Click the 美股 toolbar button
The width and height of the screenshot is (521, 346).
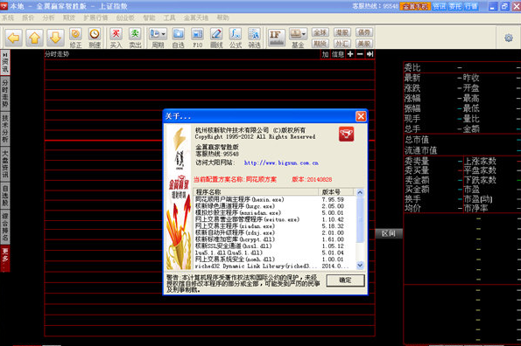(364, 44)
